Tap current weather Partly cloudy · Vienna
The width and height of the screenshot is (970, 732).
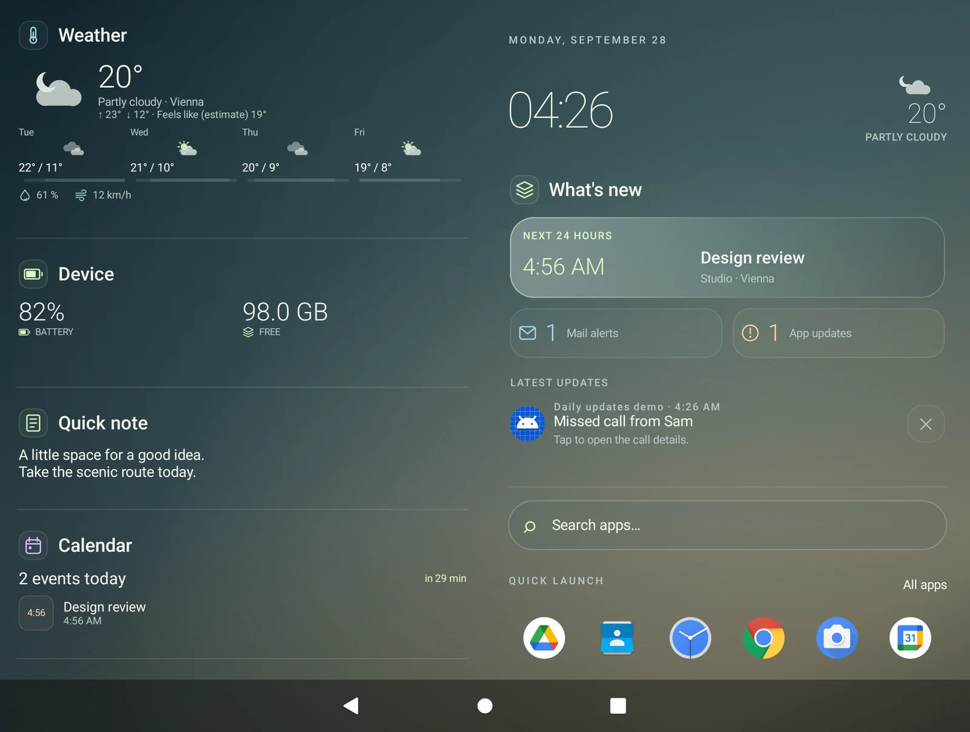(x=151, y=102)
